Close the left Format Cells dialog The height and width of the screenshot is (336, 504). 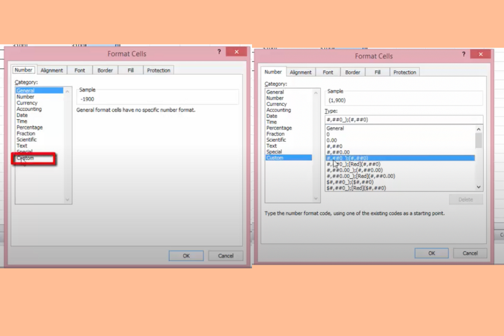tap(237, 52)
